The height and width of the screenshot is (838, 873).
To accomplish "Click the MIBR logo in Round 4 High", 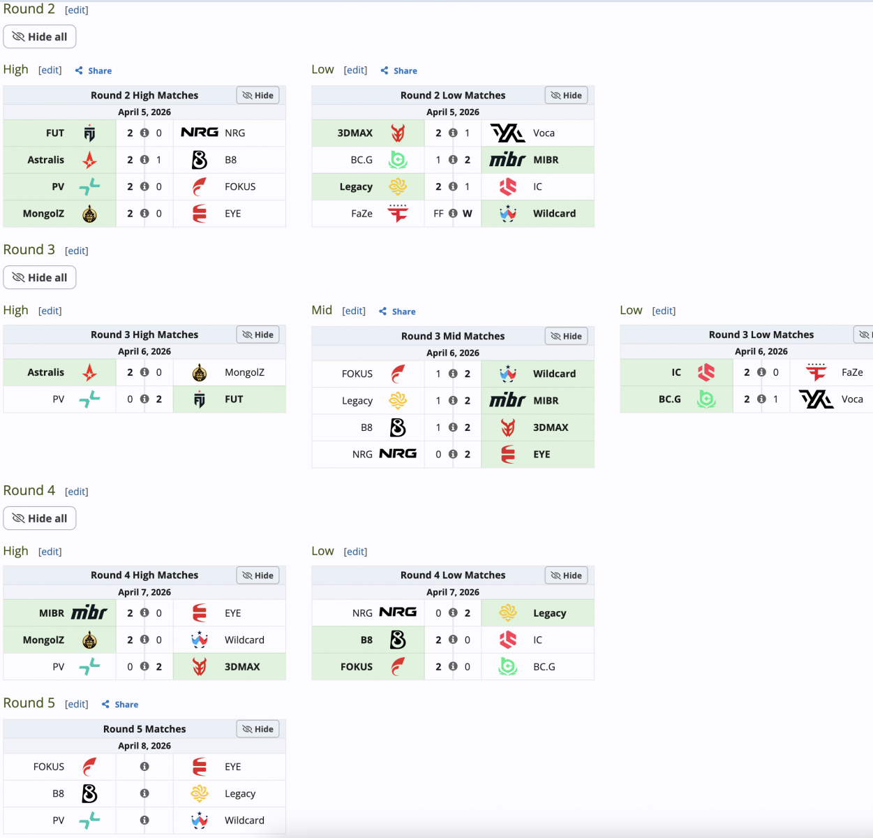I will [x=89, y=613].
